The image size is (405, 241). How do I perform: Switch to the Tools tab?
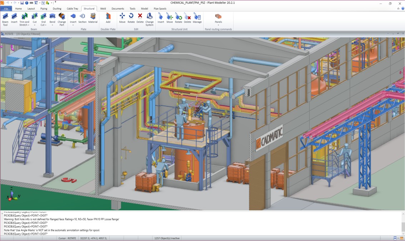pyautogui.click(x=132, y=9)
